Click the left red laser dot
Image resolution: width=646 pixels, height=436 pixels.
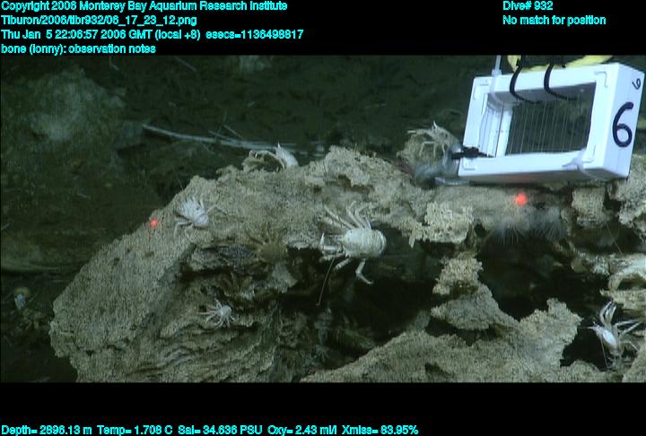[x=154, y=222]
